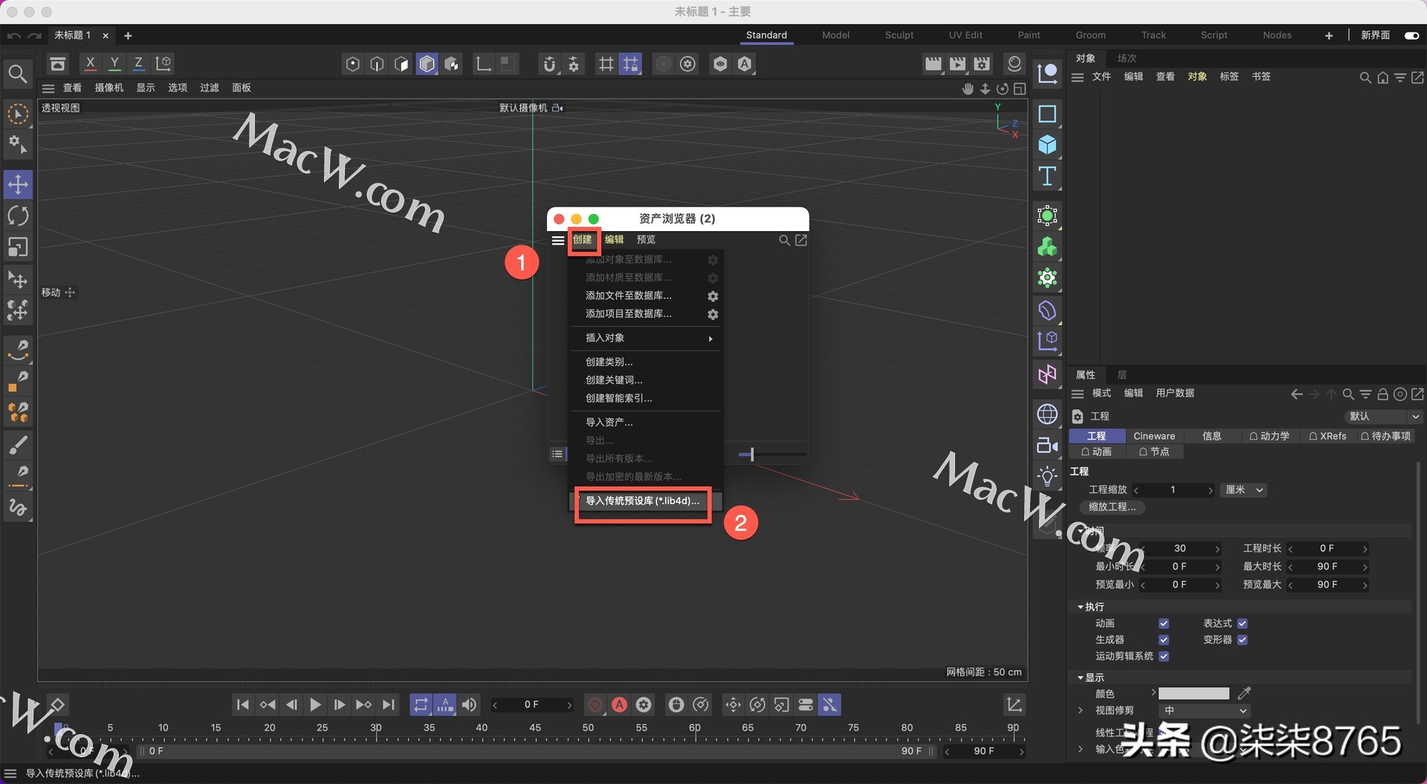The height and width of the screenshot is (784, 1427).
Task: Open the 厘米 unit dropdown for 工程缩放
Action: coord(1243,490)
